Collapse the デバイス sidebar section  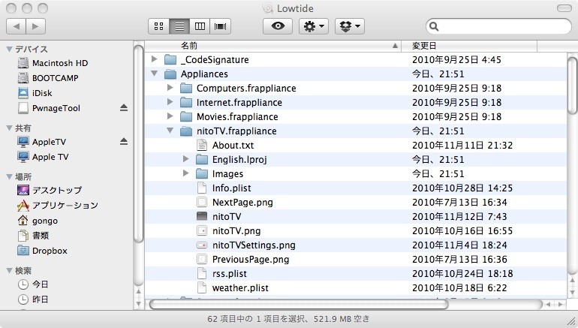[x=10, y=49]
